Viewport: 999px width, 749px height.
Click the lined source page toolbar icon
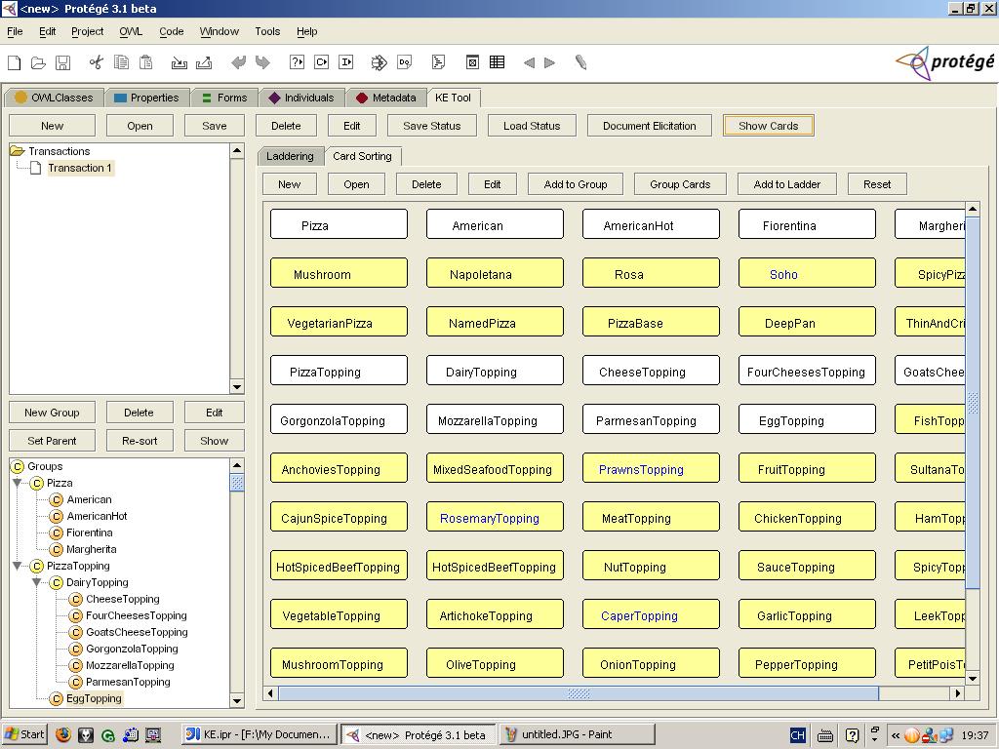(438, 62)
